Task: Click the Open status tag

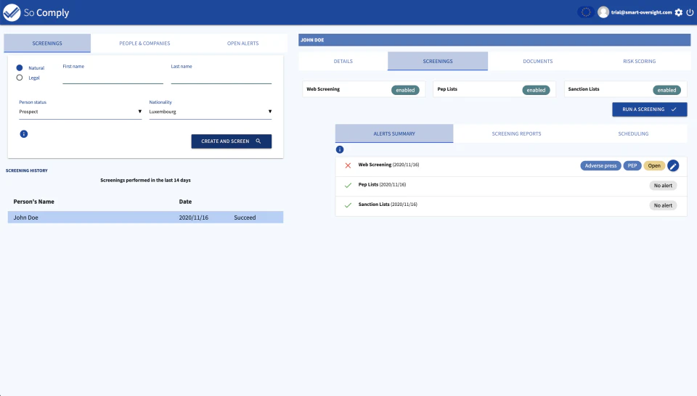Action: [654, 165]
